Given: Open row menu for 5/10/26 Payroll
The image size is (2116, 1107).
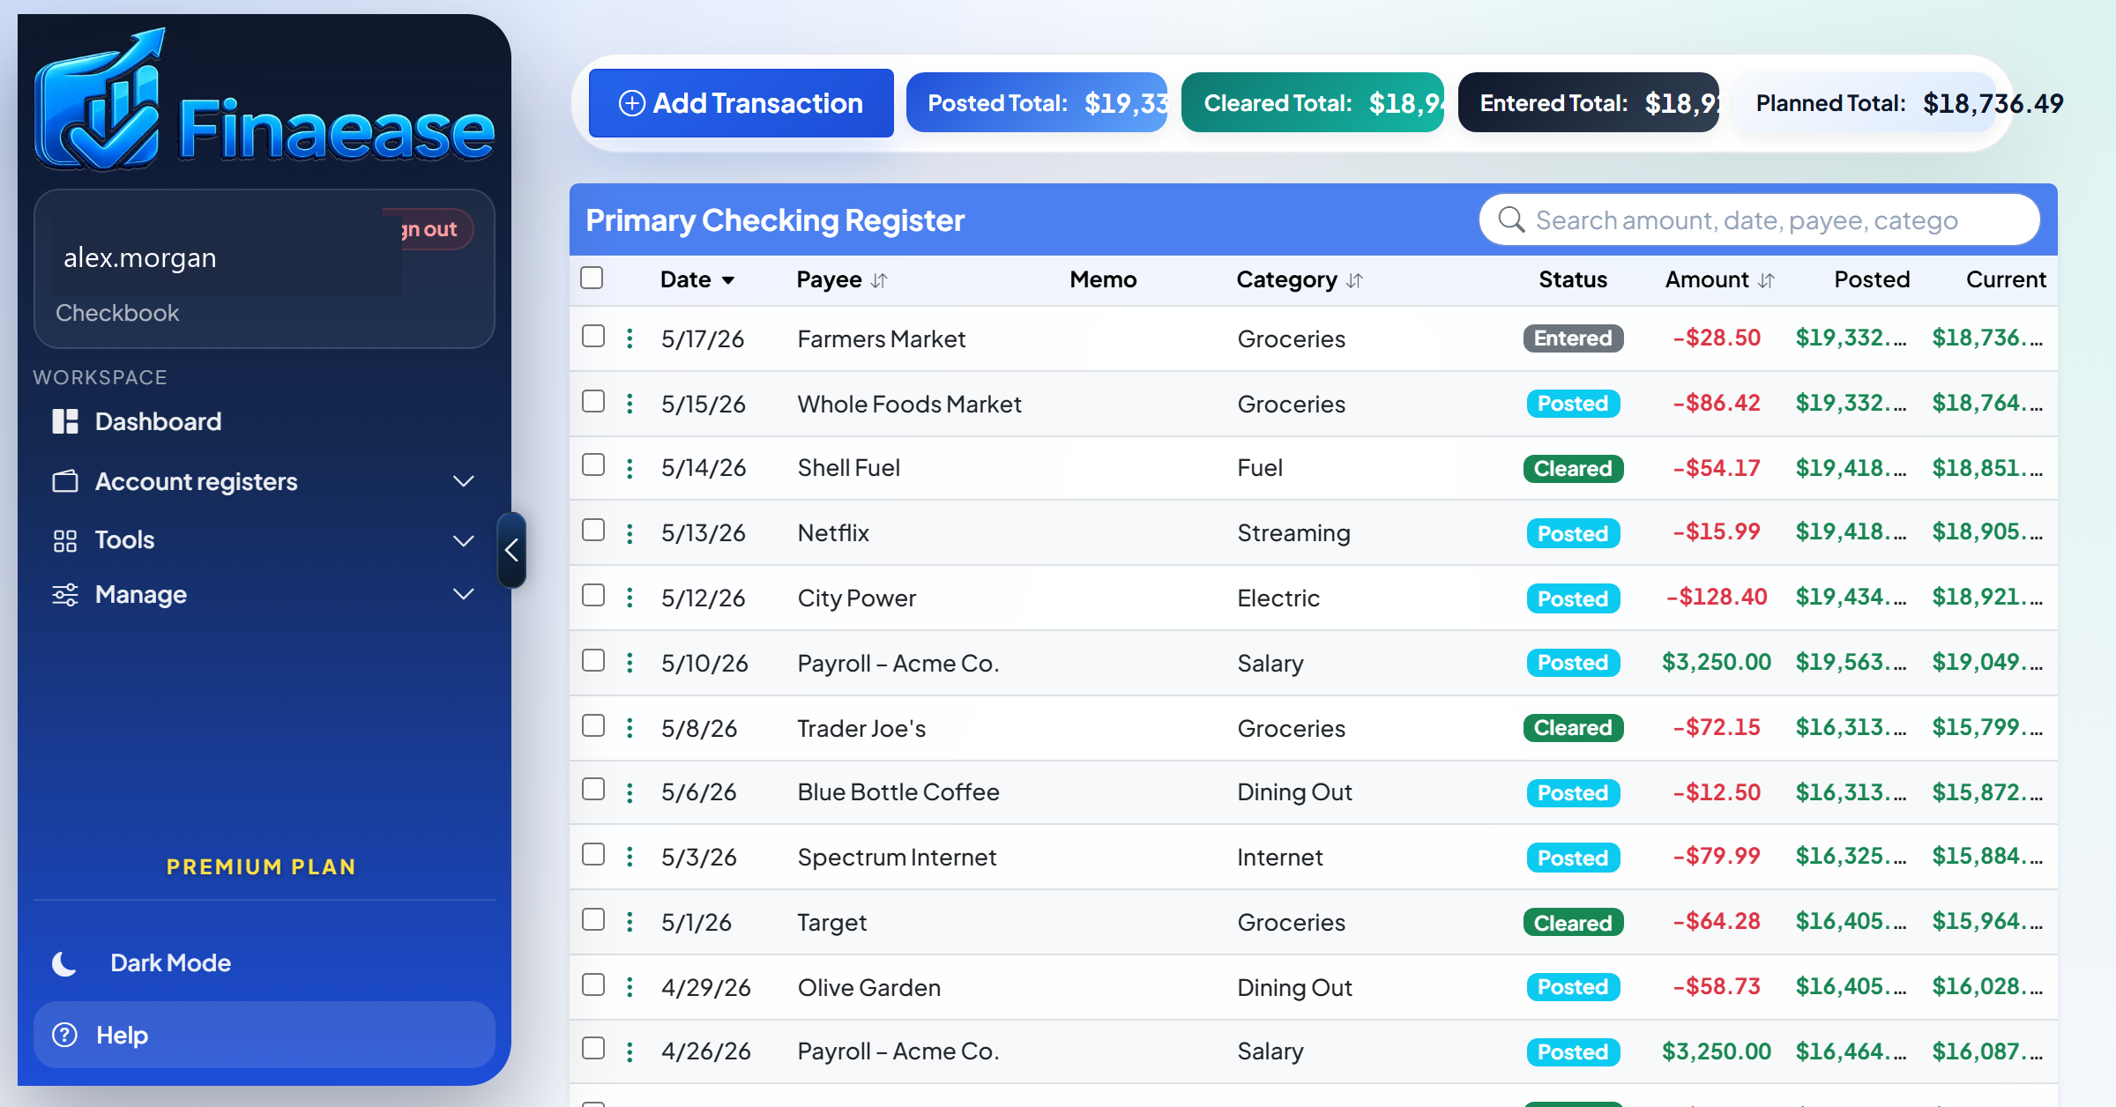Looking at the screenshot, I should pos(630,663).
